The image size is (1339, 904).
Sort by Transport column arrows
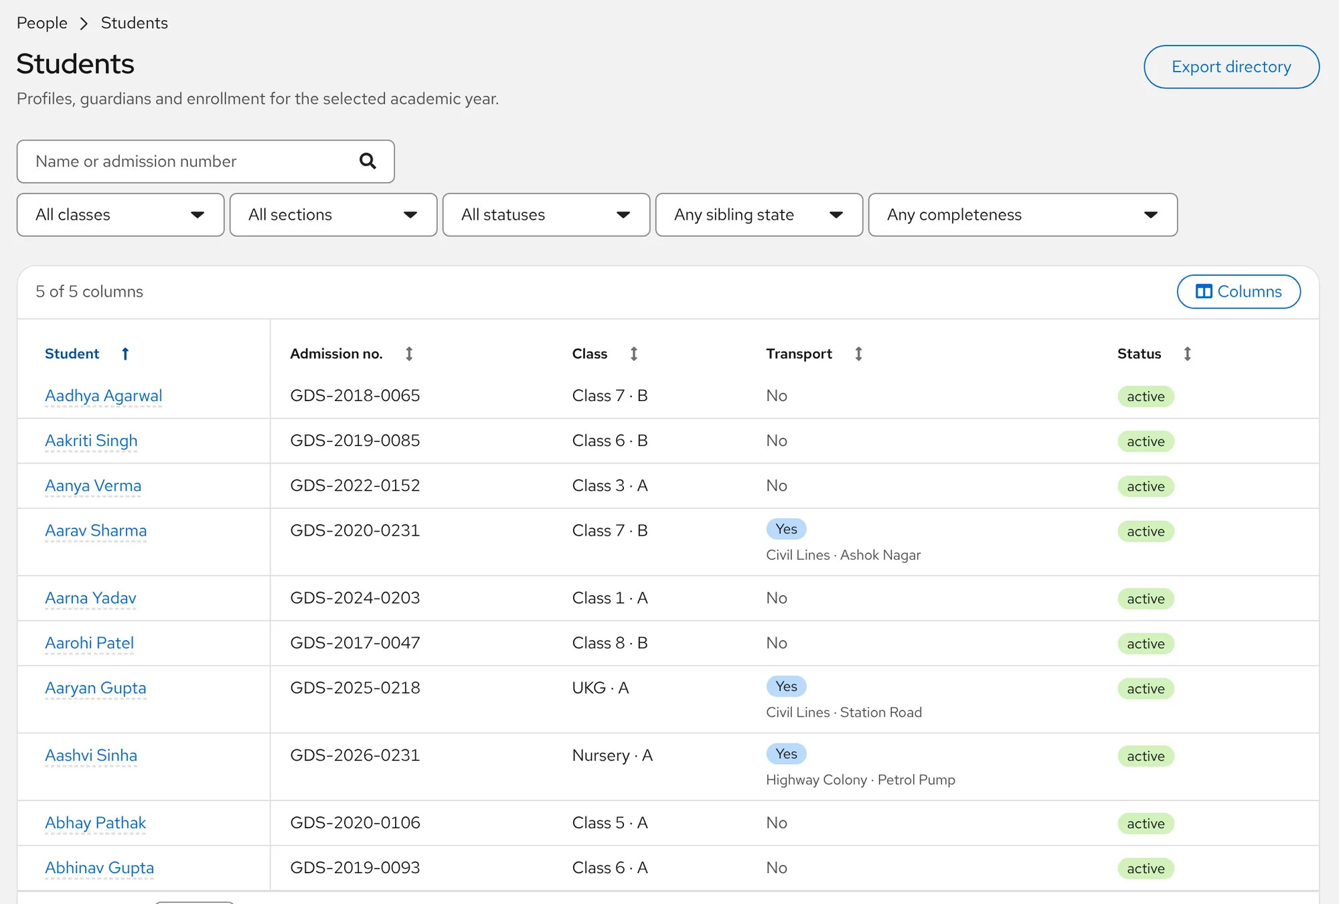(x=858, y=354)
